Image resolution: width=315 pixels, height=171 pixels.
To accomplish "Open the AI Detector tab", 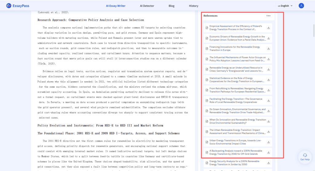I will [147, 6].
